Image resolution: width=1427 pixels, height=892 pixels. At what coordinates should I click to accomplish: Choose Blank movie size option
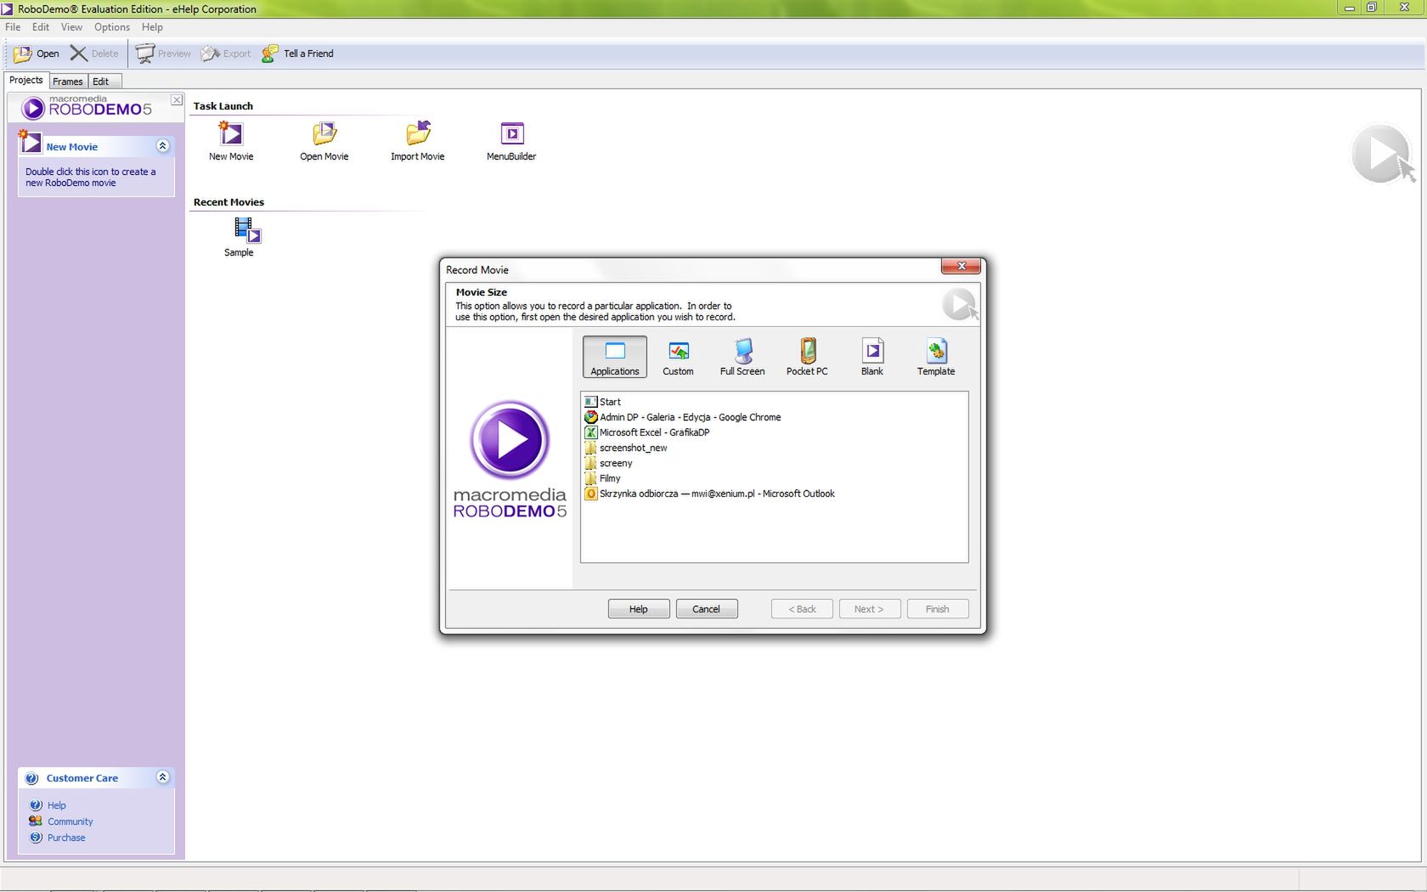(x=872, y=357)
